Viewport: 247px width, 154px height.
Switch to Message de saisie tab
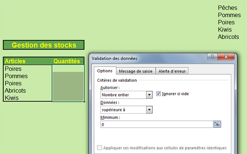pos(135,71)
